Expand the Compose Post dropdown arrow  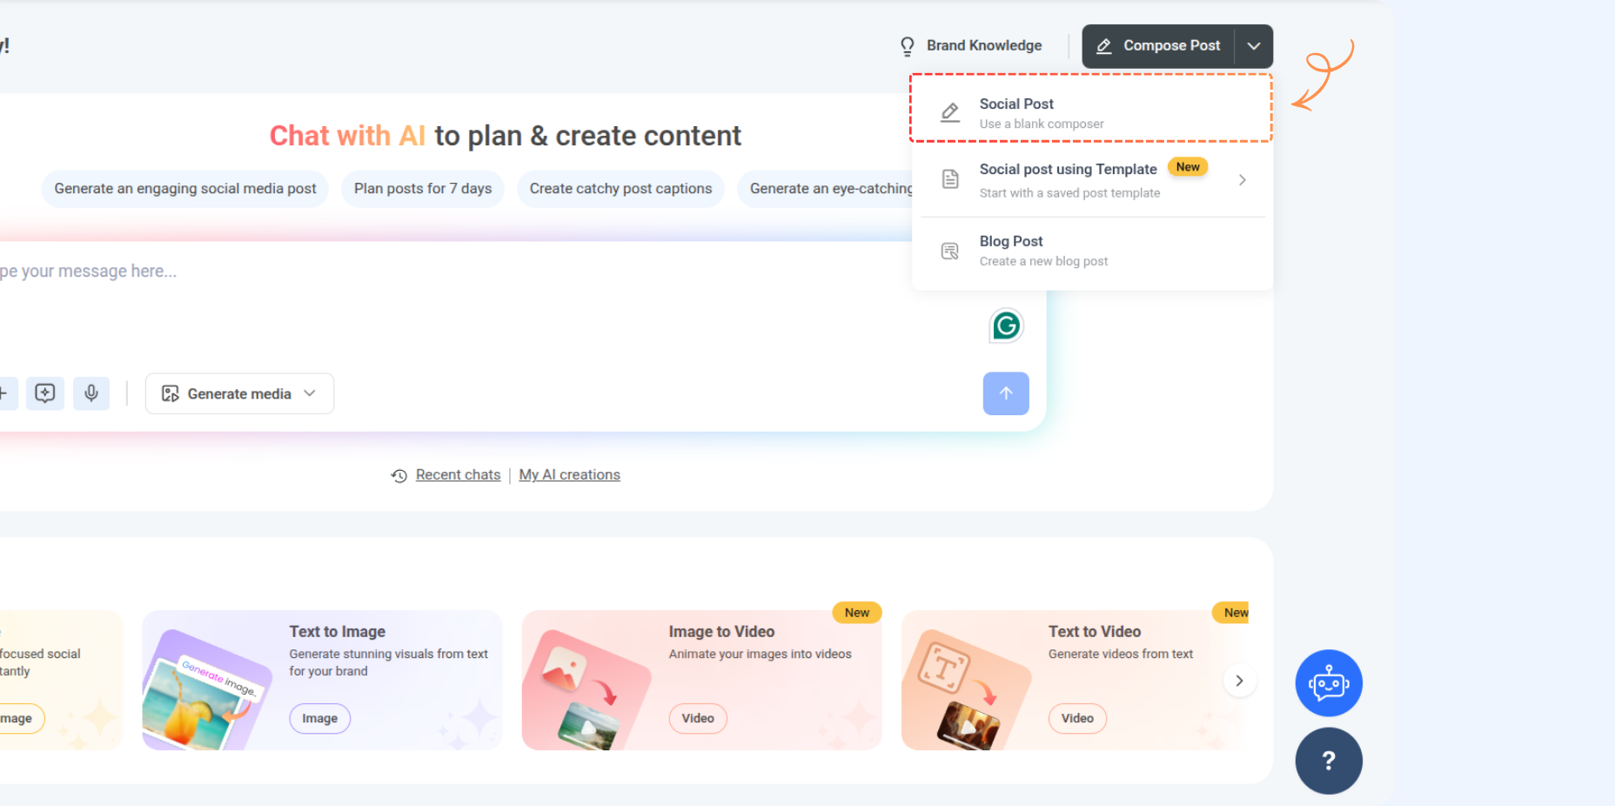[1254, 46]
